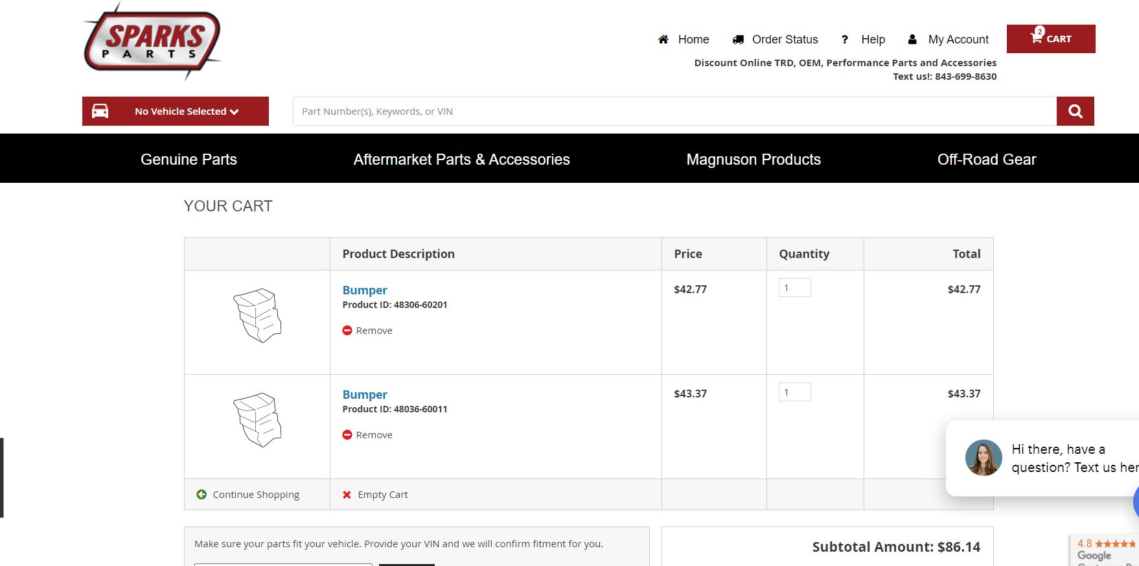The width and height of the screenshot is (1139, 566).
Task: Click the Order Status truck icon
Action: click(x=738, y=40)
